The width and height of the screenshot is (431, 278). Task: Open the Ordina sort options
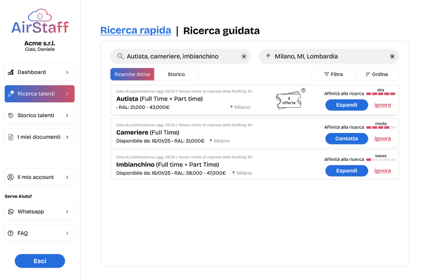[377, 74]
